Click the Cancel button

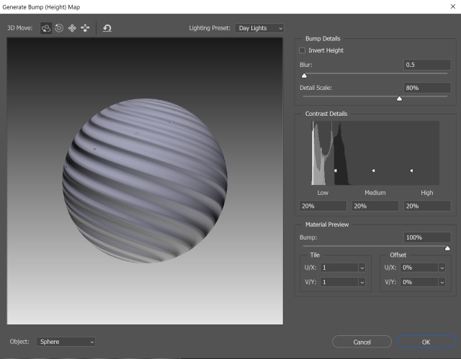point(362,342)
